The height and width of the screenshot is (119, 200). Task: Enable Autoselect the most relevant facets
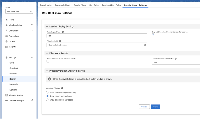48,61
